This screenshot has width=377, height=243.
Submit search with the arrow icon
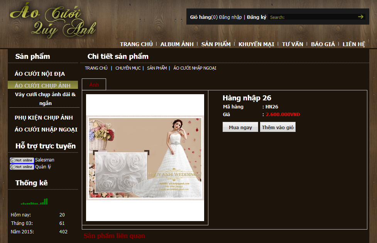click(361, 17)
